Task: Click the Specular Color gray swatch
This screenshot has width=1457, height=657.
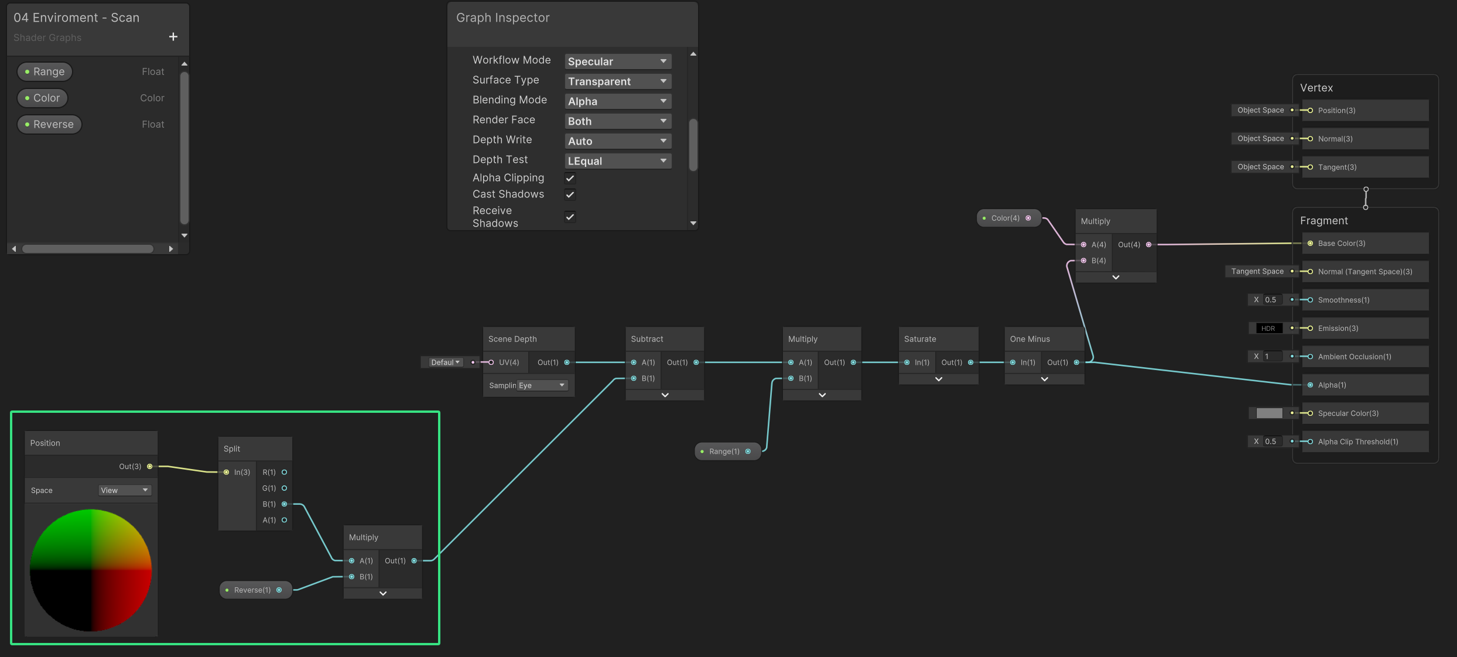Action: tap(1269, 413)
